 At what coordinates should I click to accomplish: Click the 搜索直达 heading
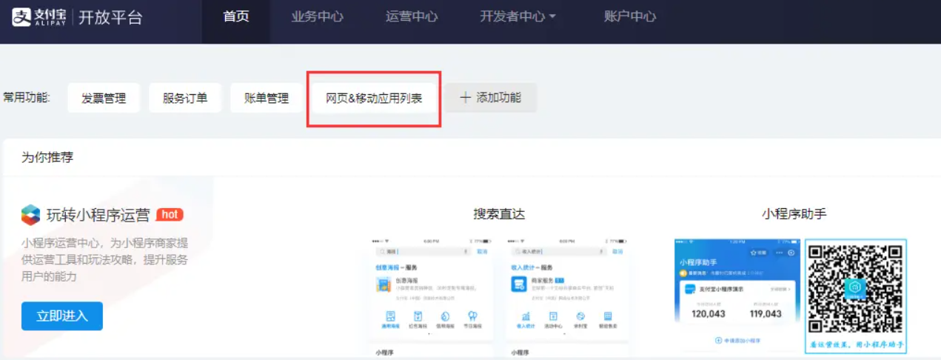(499, 214)
